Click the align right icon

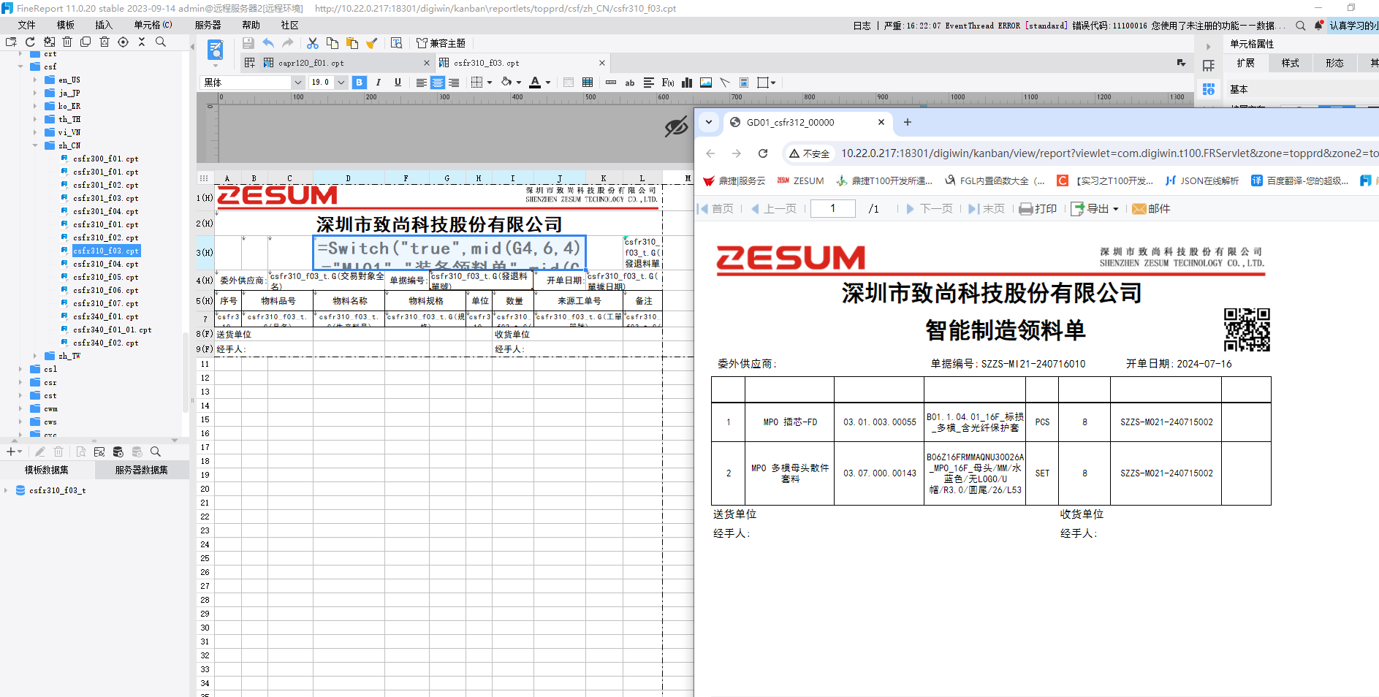(x=454, y=83)
